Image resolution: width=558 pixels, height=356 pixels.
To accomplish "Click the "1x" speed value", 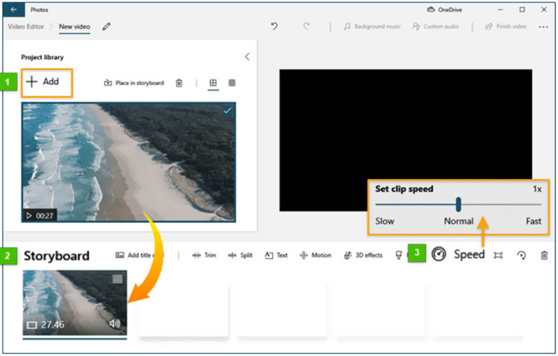I will coord(537,189).
